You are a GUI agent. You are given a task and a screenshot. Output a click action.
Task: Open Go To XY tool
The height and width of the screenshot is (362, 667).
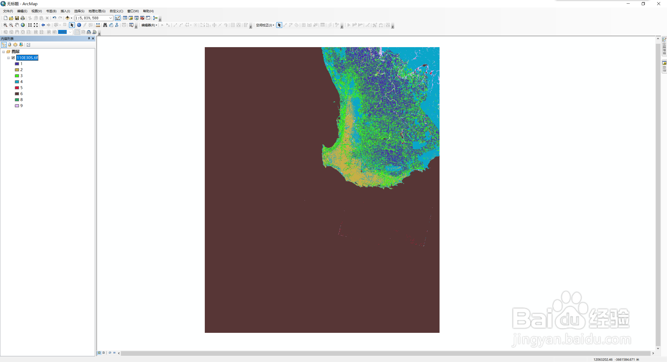click(117, 25)
